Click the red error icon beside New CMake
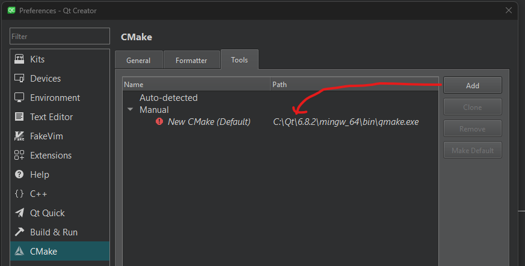 [159, 122]
